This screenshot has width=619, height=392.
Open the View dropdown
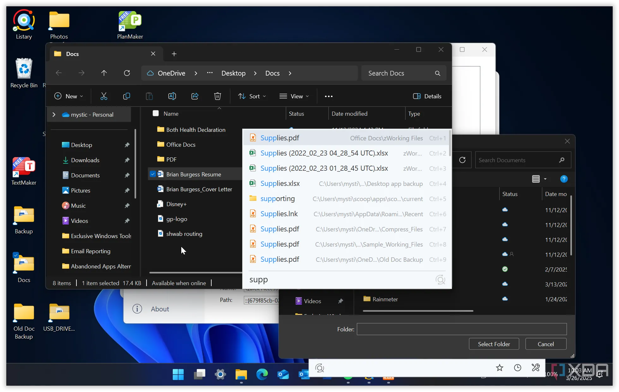[x=294, y=96]
